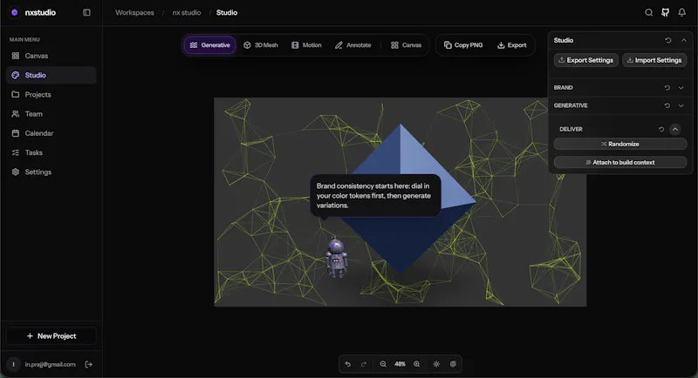Open Tasks in main menu
Image resolution: width=698 pixels, height=378 pixels.
51,152
